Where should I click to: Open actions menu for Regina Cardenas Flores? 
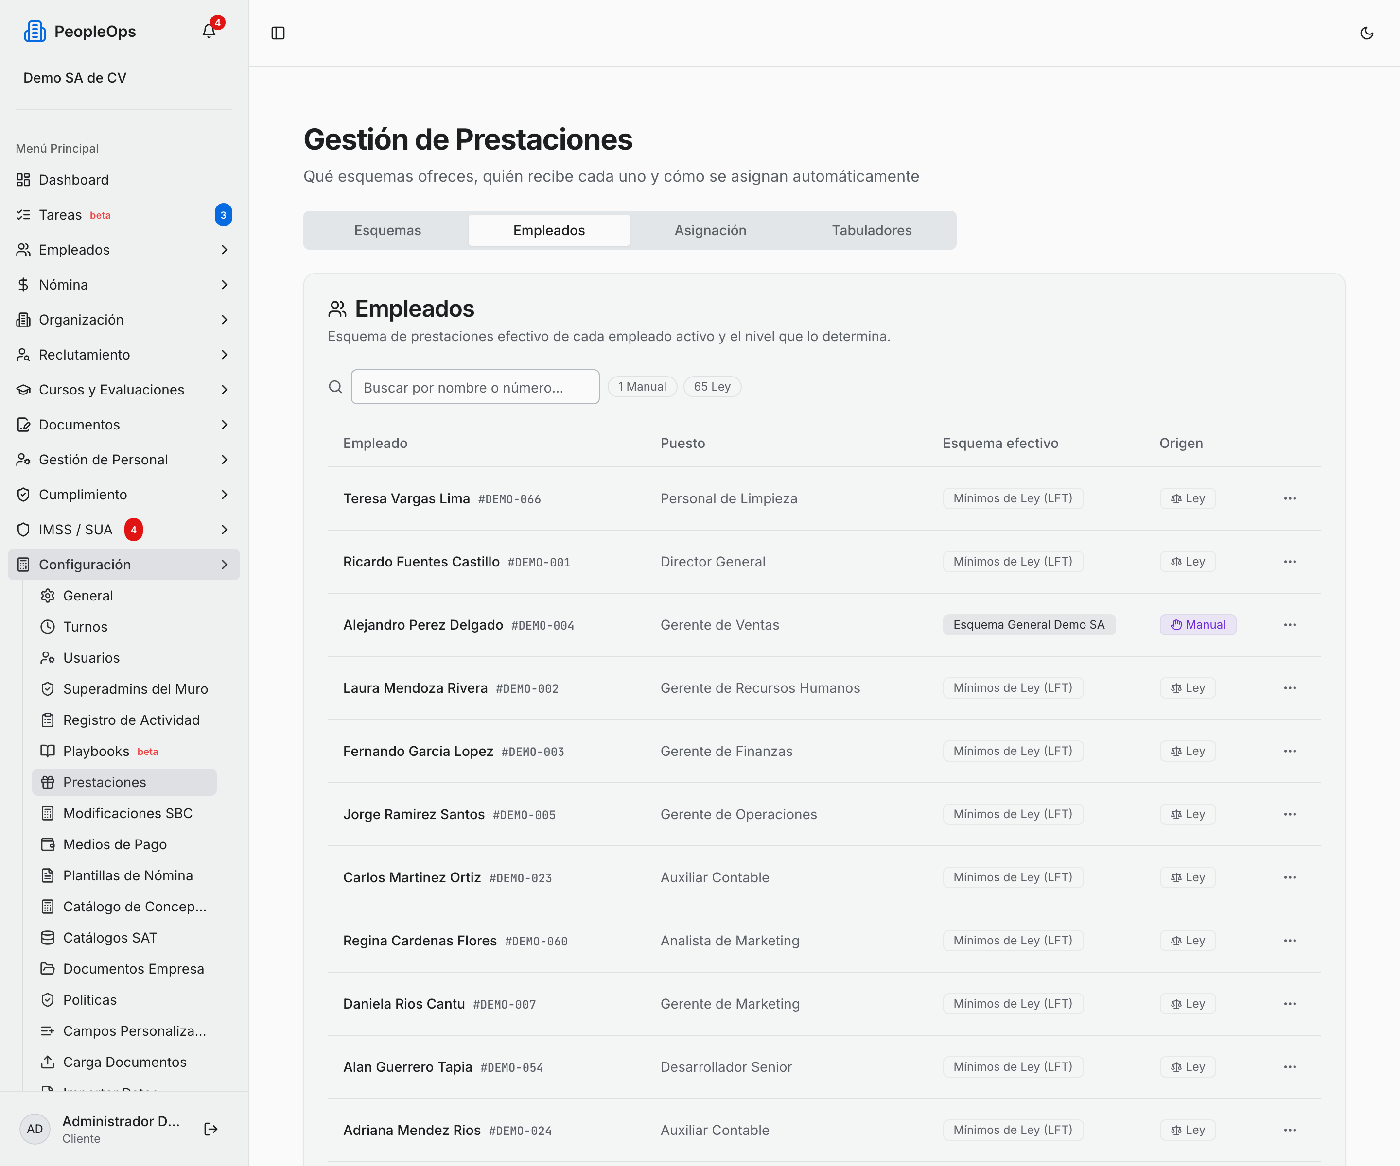[x=1289, y=941]
